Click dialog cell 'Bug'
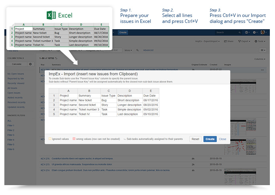This screenshot has width=275, height=195. click(x=108, y=100)
